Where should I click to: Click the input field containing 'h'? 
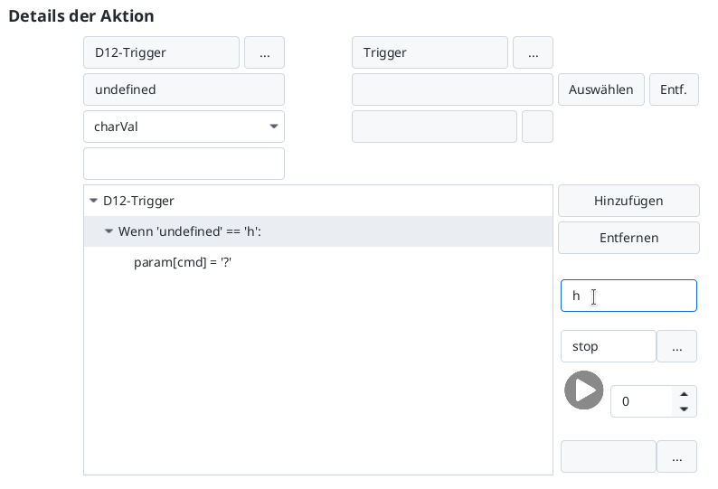click(628, 296)
